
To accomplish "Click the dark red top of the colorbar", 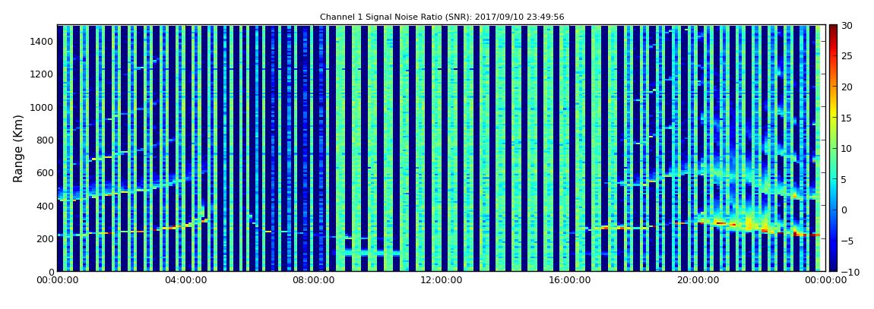I will tap(833, 28).
